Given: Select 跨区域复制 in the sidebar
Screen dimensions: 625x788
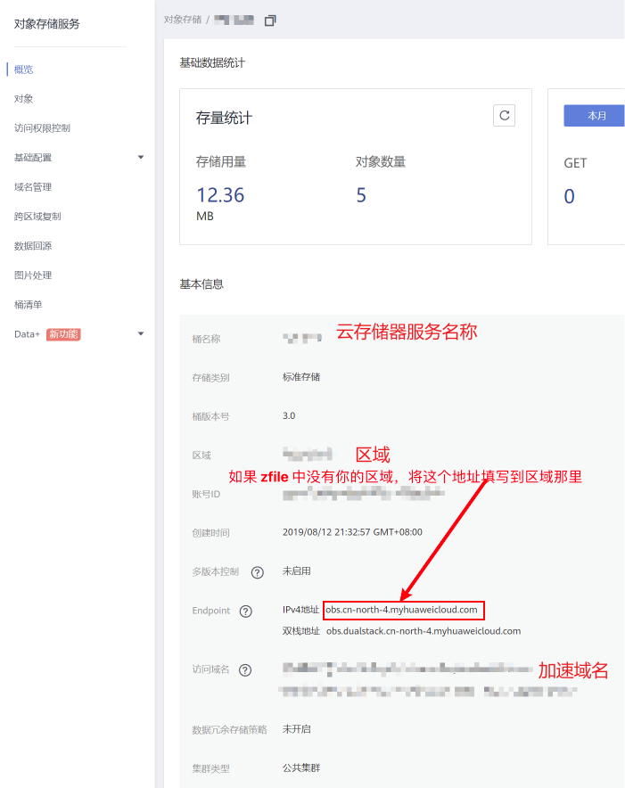Looking at the screenshot, I should pyautogui.click(x=37, y=217).
